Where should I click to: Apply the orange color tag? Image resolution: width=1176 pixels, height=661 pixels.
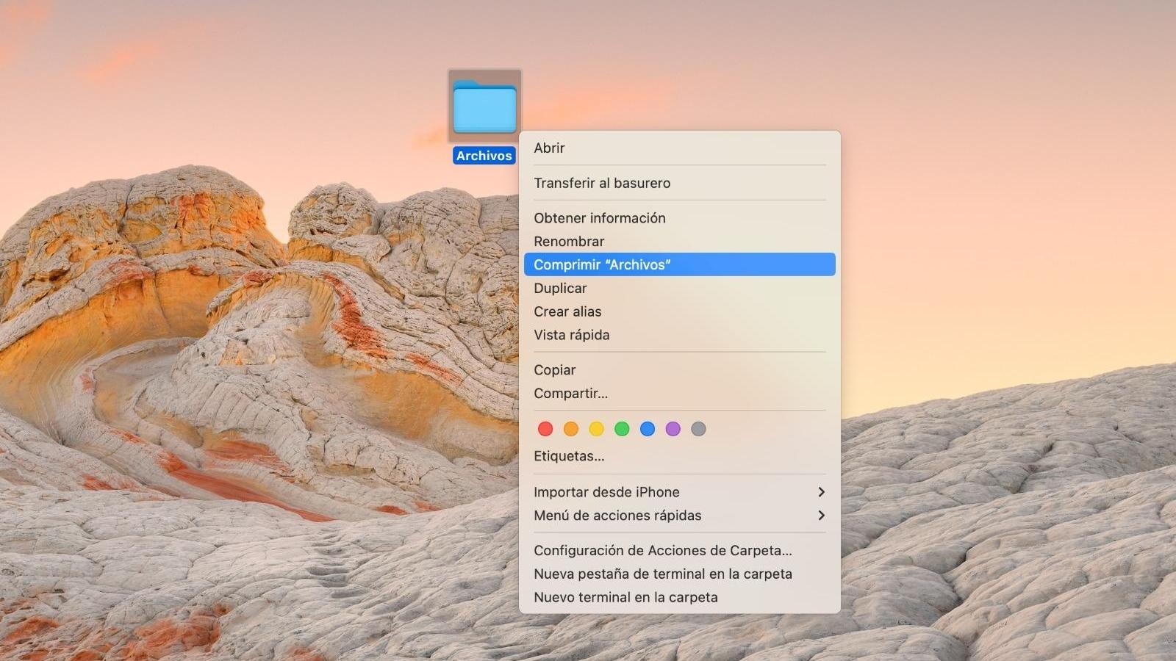pos(571,429)
